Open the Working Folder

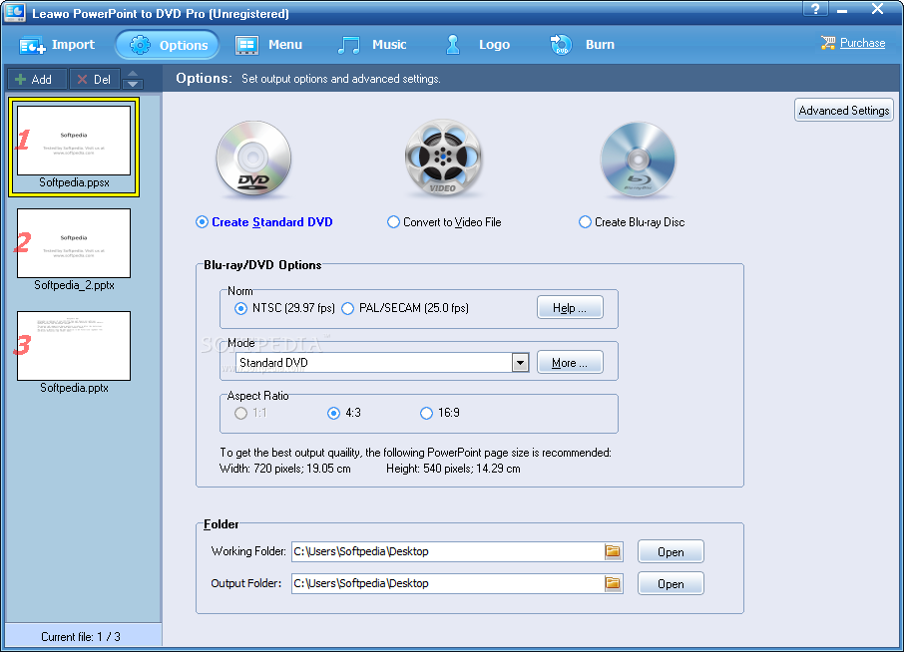(671, 551)
